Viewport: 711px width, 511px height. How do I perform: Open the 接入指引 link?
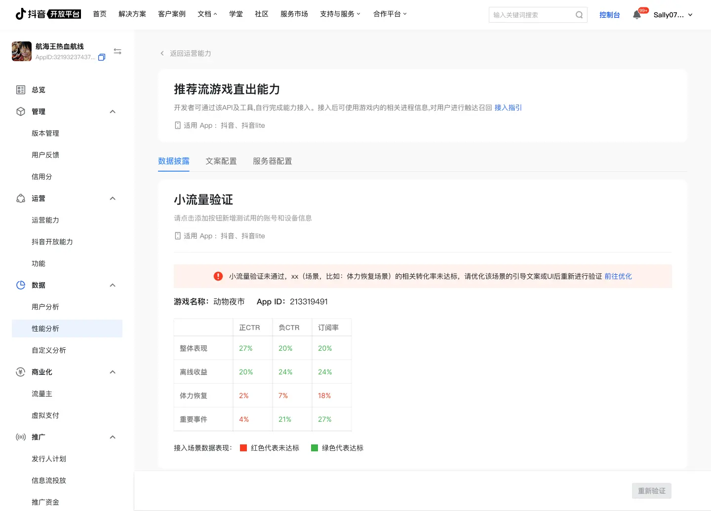click(508, 108)
